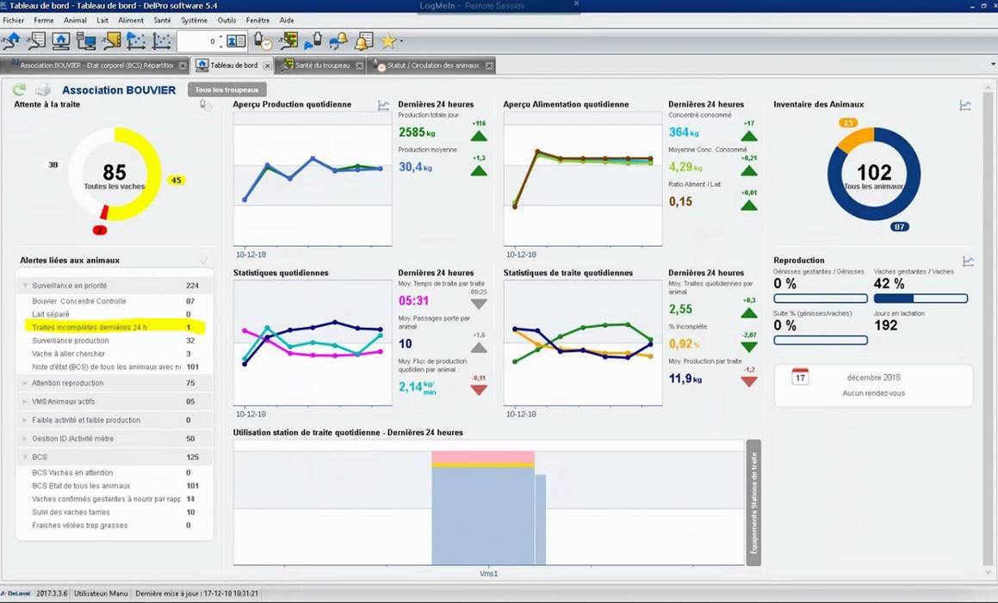998x603 pixels.
Task: Click the chart icon in Aperçu Production quotidienne
Action: pyautogui.click(x=383, y=106)
